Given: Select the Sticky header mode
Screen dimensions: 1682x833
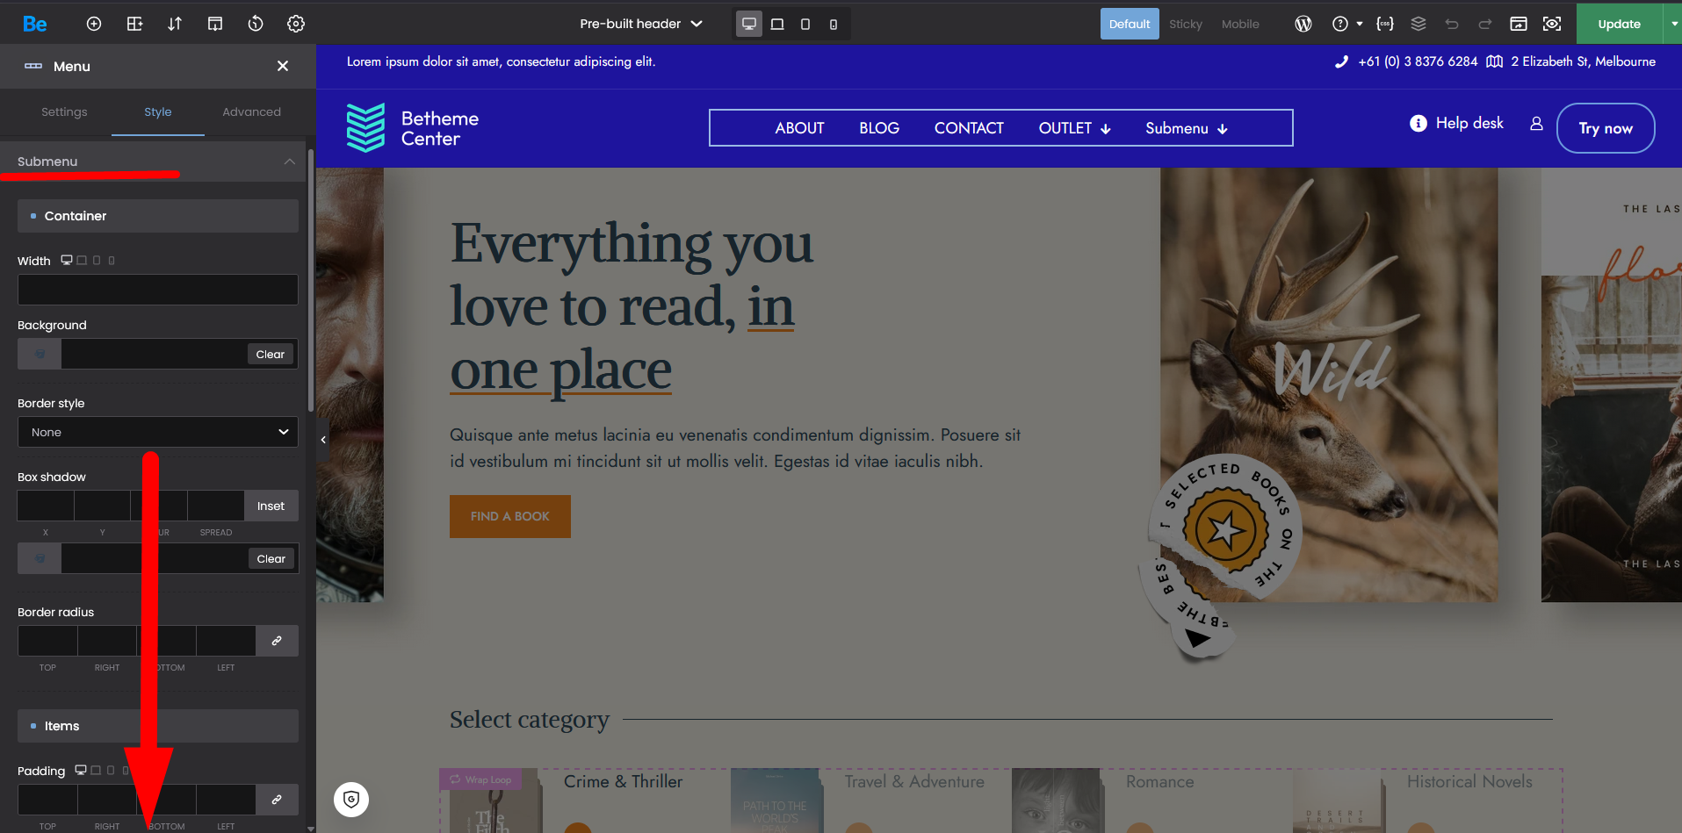Looking at the screenshot, I should [1185, 24].
